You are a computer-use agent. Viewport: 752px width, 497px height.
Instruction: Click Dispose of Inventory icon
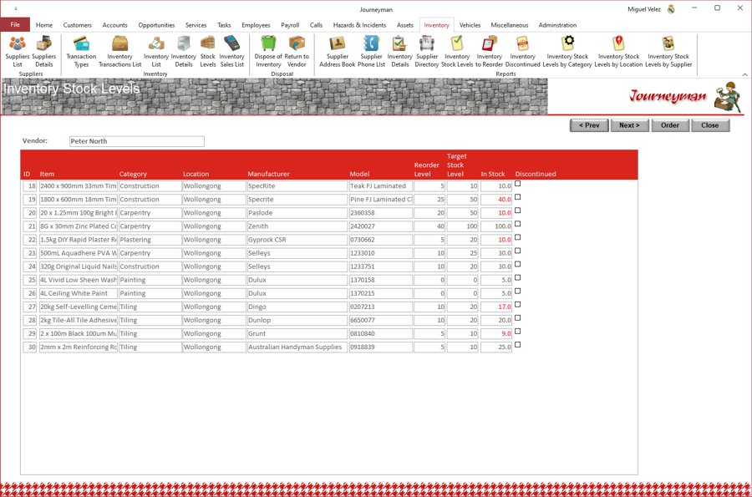tap(268, 52)
